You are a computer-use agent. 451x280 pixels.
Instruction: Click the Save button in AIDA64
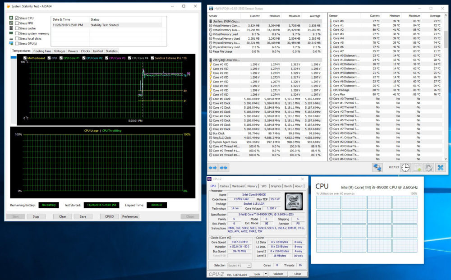point(83,216)
